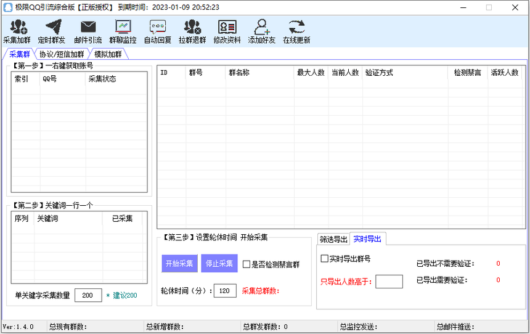
Task: Click the 总监控发送 status bar entry
Action: [359, 327]
